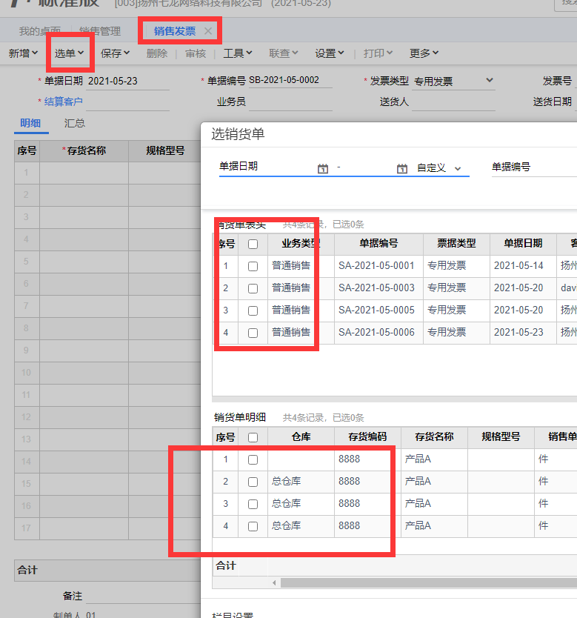Viewport: 577px width, 618px height.
Task: Click the horizontal scrollbar left arrow
Action: [x=274, y=582]
